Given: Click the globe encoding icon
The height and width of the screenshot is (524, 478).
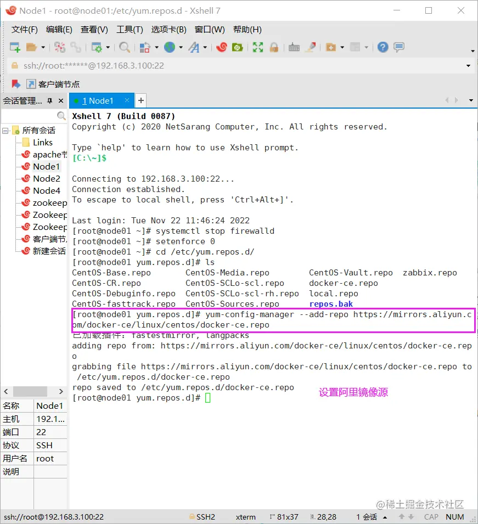Looking at the screenshot, I should (170, 47).
